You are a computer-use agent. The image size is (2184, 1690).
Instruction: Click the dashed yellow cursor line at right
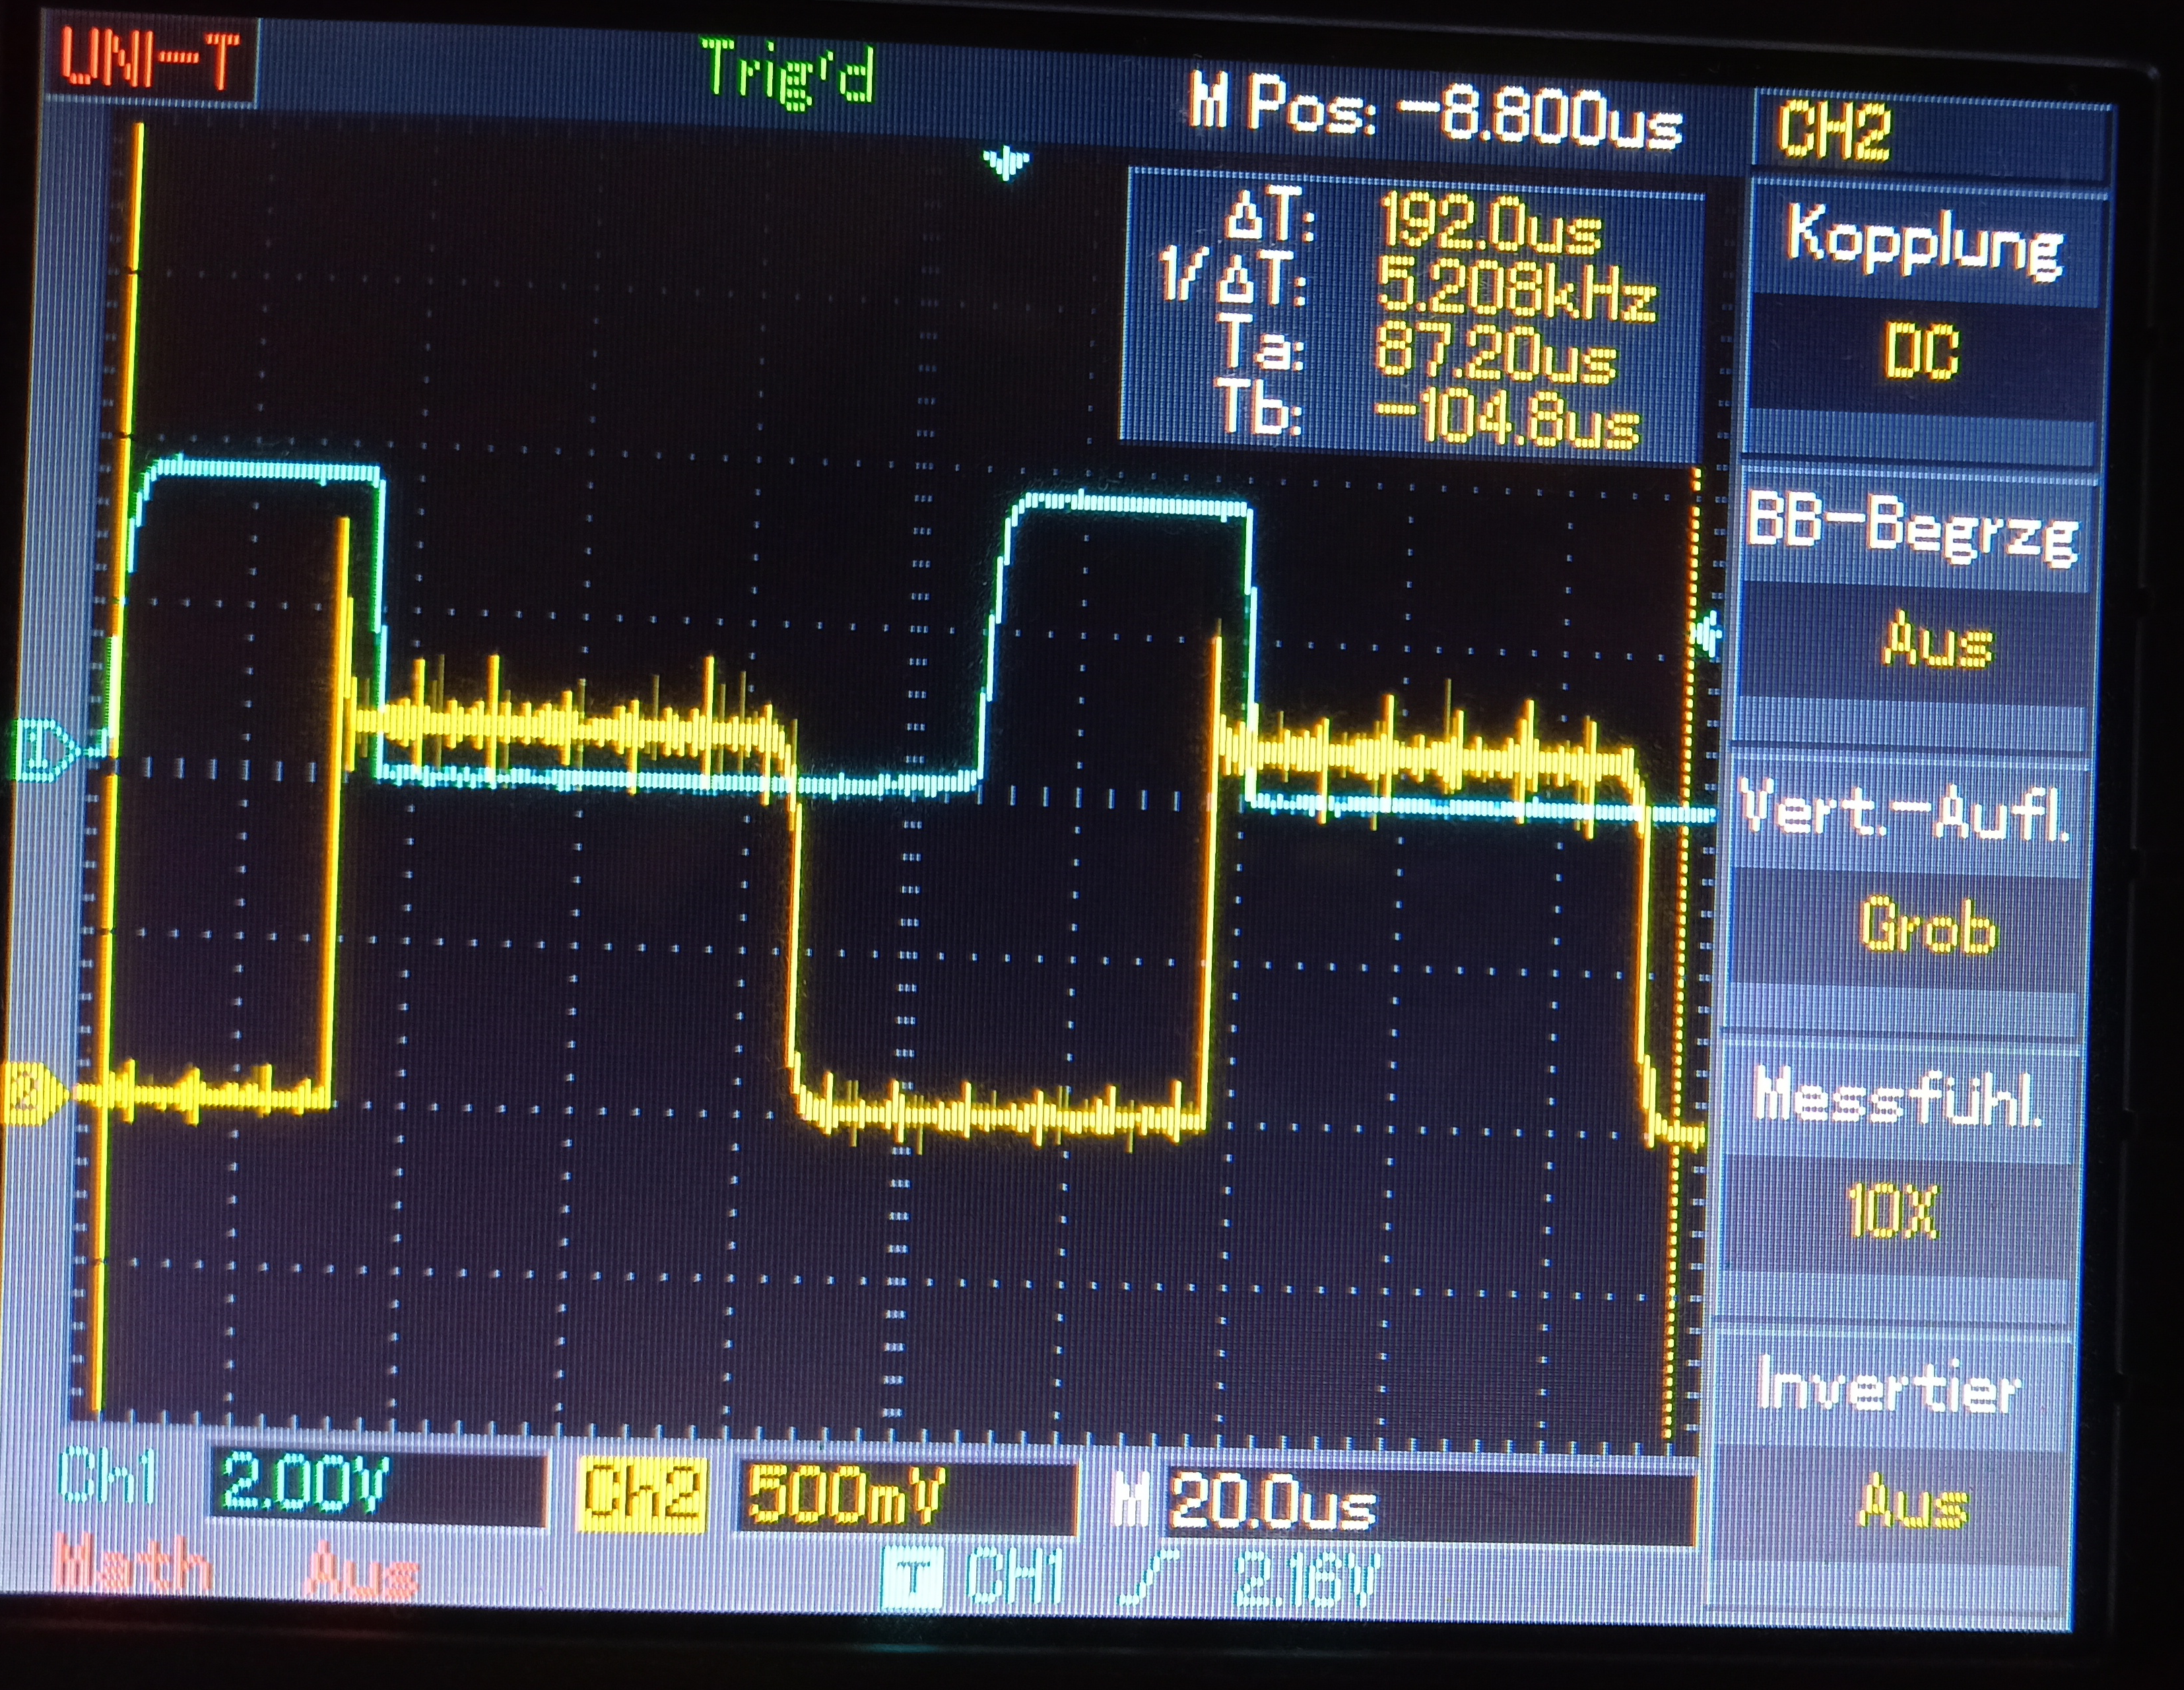click(x=1682, y=952)
